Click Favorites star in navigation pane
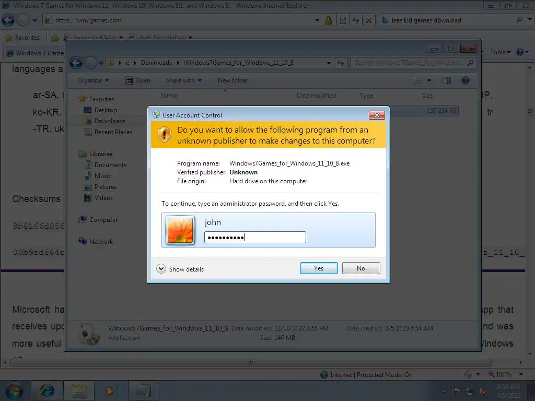Image resolution: width=535 pixels, height=401 pixels. (x=82, y=99)
